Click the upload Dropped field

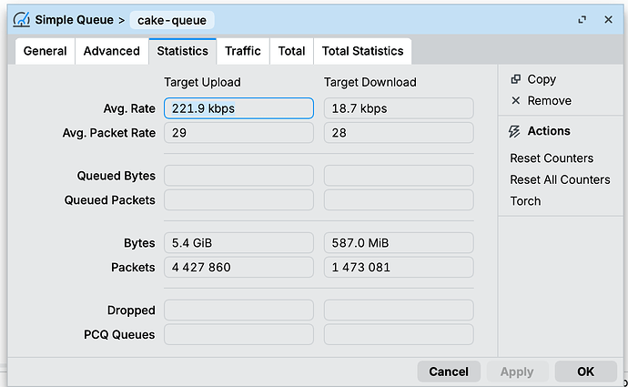[238, 311]
